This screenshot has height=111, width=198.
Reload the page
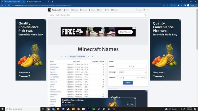9,6
